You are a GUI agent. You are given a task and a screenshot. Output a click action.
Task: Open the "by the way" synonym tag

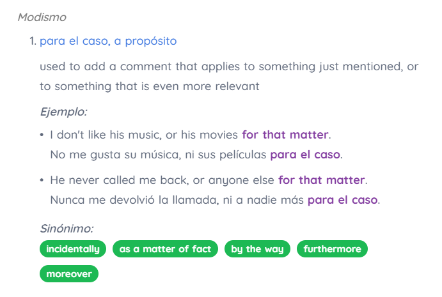(257, 249)
